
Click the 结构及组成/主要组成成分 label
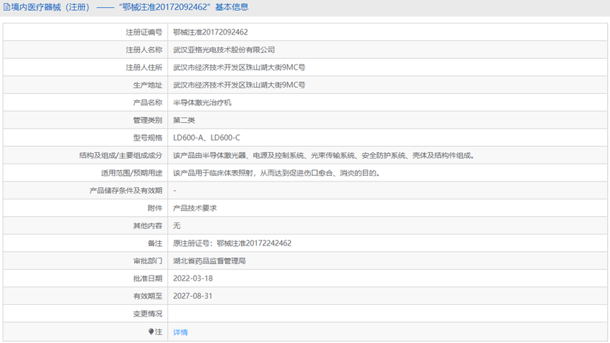[121, 156]
